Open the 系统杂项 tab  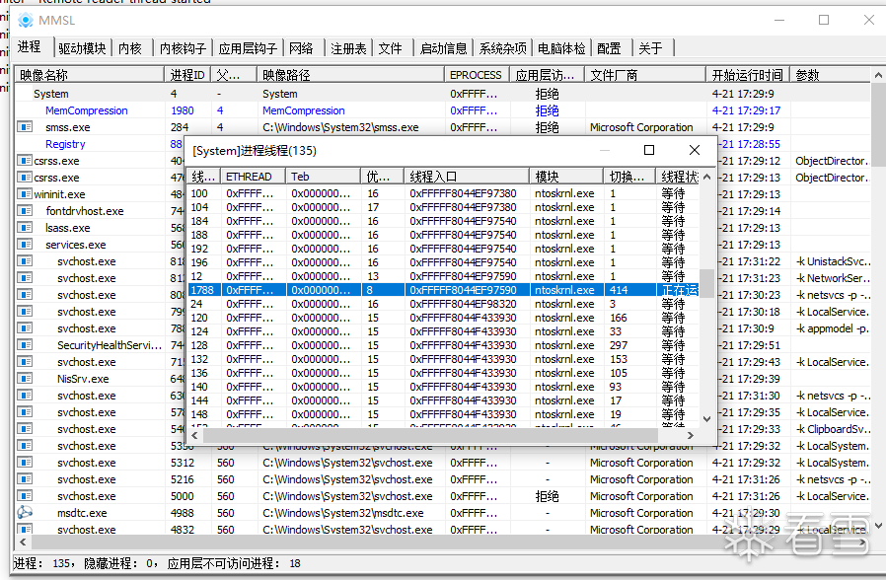[503, 48]
